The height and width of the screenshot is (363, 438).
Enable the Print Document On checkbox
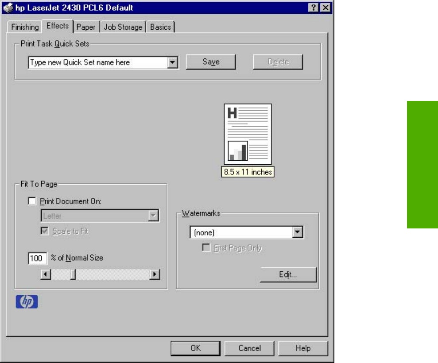tap(32, 201)
